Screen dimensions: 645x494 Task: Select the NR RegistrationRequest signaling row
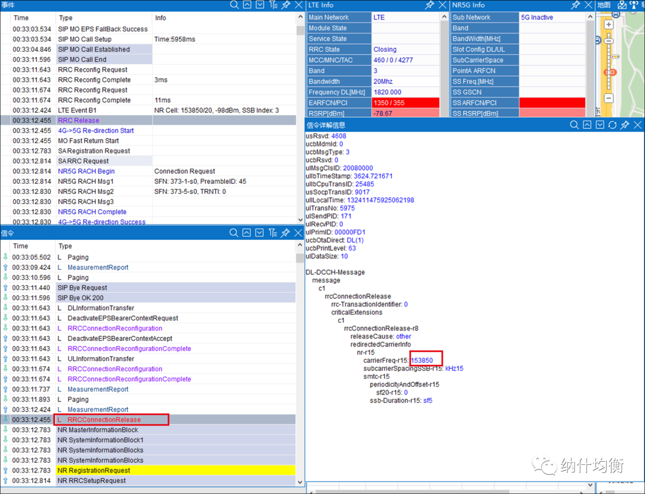click(x=148, y=471)
